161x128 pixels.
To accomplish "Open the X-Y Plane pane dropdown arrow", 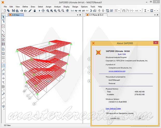I will (x=155, y=15).
